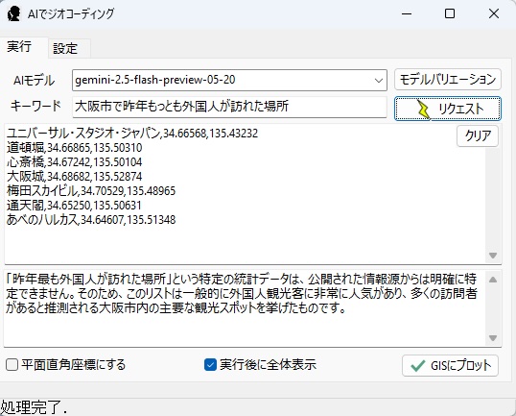Open the gemini-2.5-flash-preview model combo box
The image size is (516, 416).
[x=229, y=80]
